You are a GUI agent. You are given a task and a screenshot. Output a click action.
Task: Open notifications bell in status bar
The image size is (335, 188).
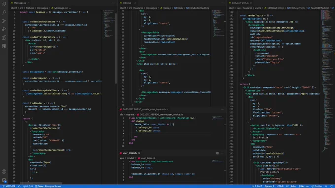pyautogui.click(x=331, y=186)
